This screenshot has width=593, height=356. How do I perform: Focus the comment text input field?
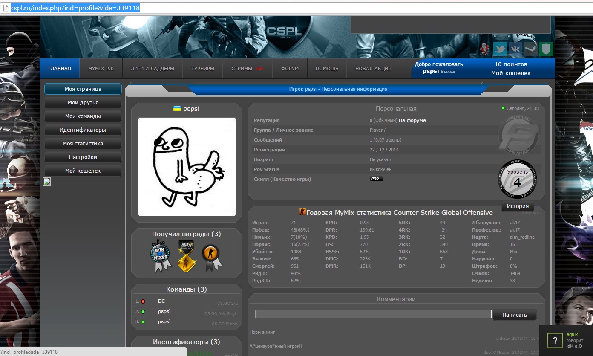(x=373, y=314)
